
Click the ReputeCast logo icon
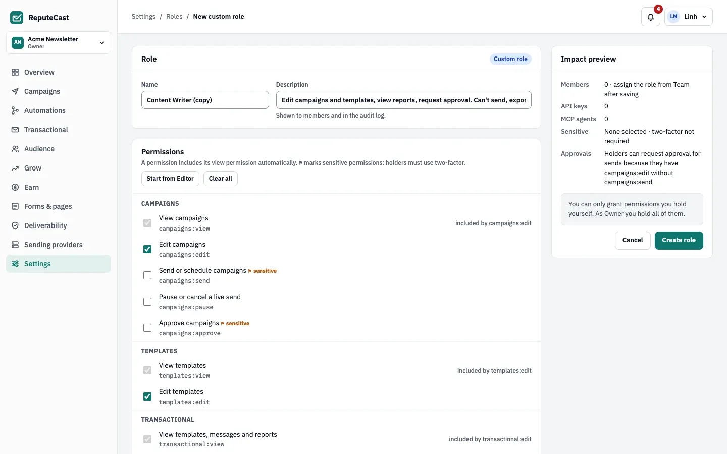pos(17,18)
